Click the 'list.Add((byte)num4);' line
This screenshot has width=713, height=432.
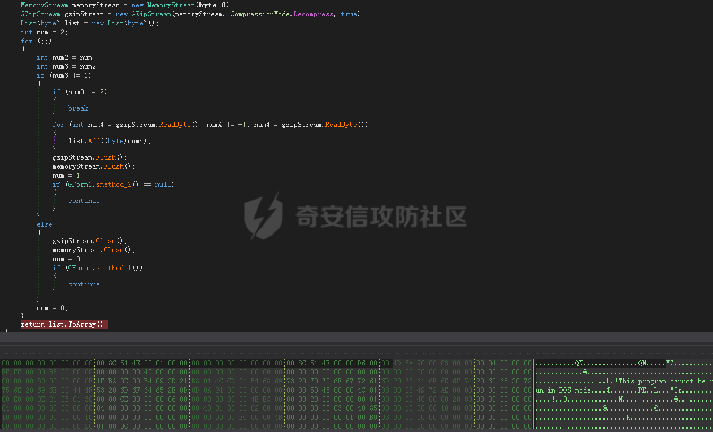click(110, 141)
